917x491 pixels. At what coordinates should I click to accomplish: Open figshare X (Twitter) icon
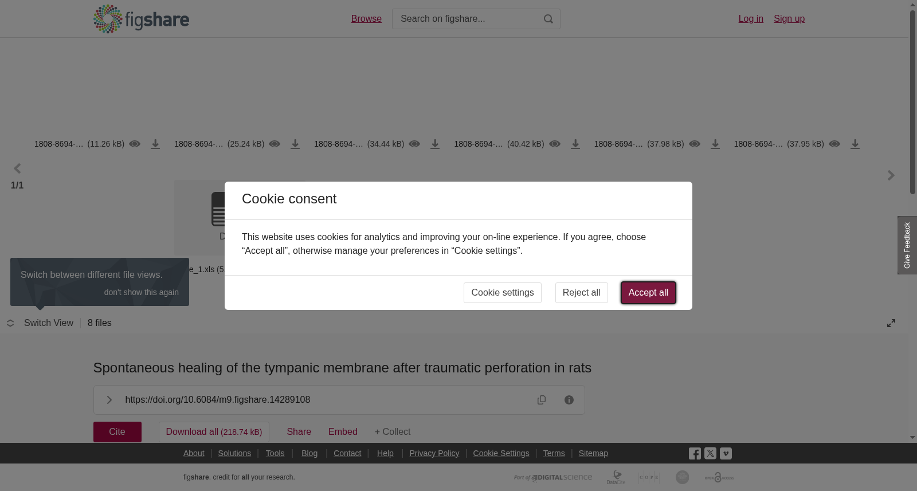(x=710, y=453)
